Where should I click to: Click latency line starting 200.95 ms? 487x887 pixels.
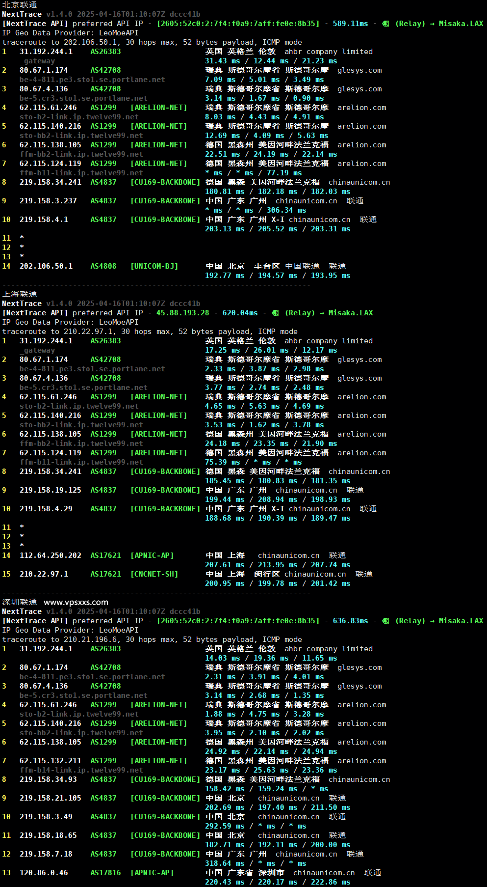pos(278,583)
